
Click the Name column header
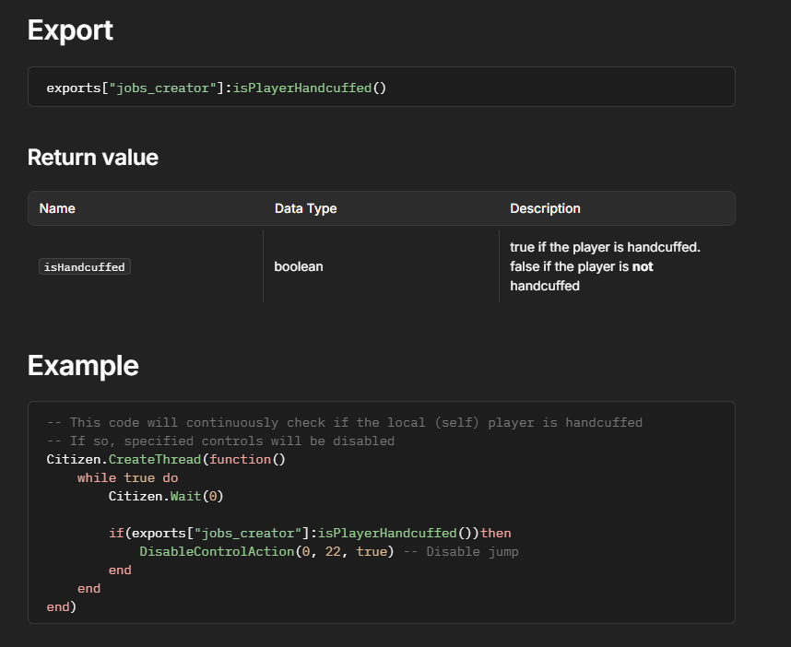coord(57,208)
